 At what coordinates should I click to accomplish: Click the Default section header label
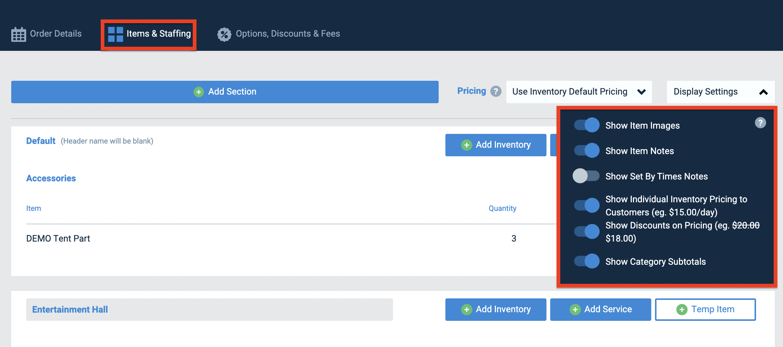coord(41,141)
